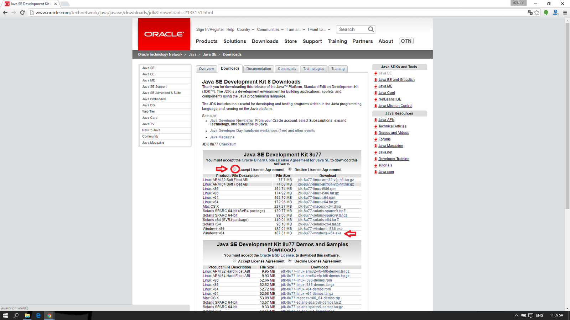Launch Edge from the taskbar
Image resolution: width=570 pixels, height=320 pixels.
[38, 315]
